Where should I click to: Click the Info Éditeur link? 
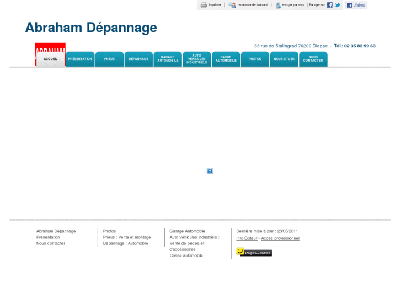click(247, 238)
